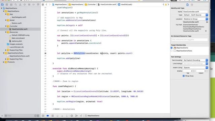Open the Project navigator folder icon

click(x=2, y=4)
